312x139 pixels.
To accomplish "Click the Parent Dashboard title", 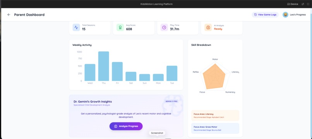I will 29,15.
